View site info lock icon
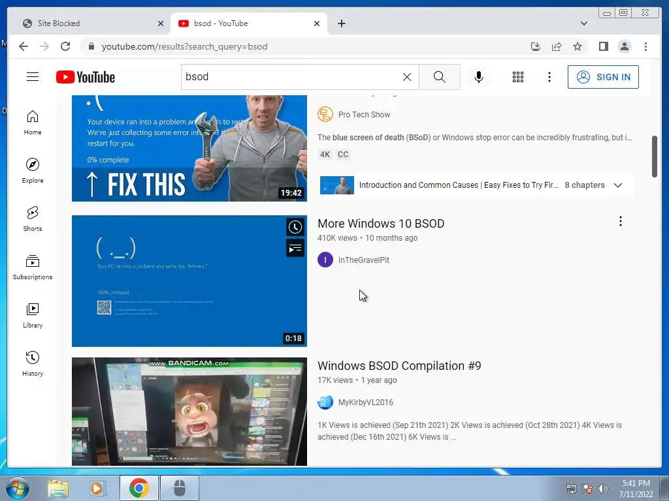Viewport: 669px width, 501px height. (91, 46)
